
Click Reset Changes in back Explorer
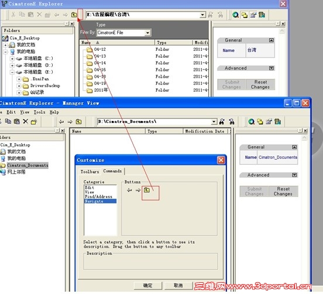click(260, 84)
